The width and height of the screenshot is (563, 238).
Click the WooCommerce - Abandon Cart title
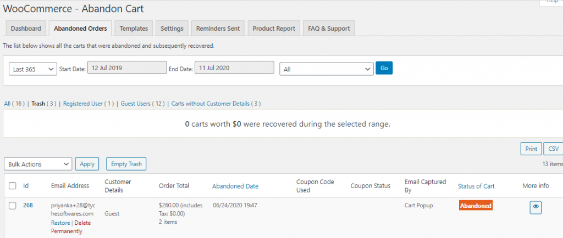(73, 9)
